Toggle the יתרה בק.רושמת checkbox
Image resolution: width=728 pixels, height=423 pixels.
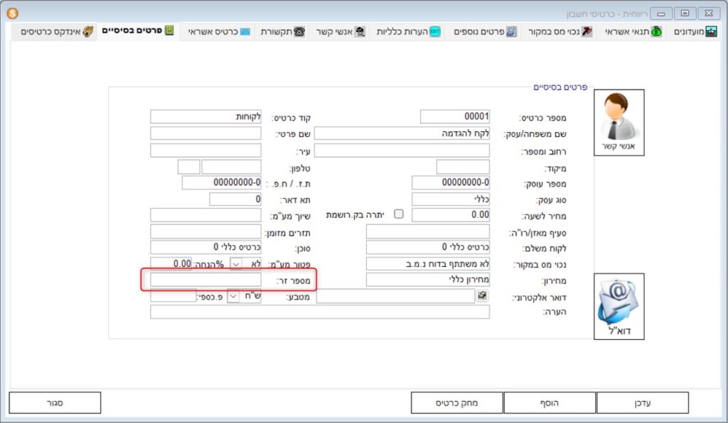(x=399, y=214)
